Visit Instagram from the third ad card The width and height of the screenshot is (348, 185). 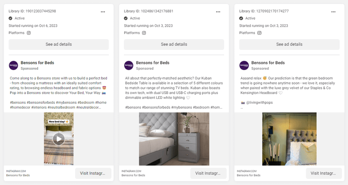pos(324,173)
